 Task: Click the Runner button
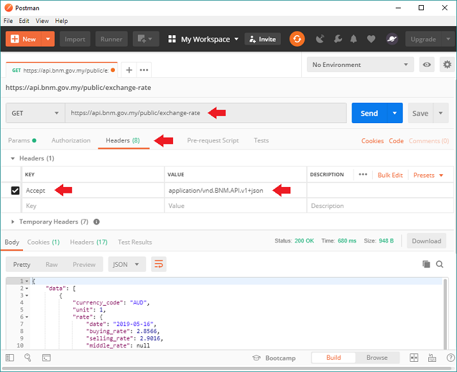point(111,39)
